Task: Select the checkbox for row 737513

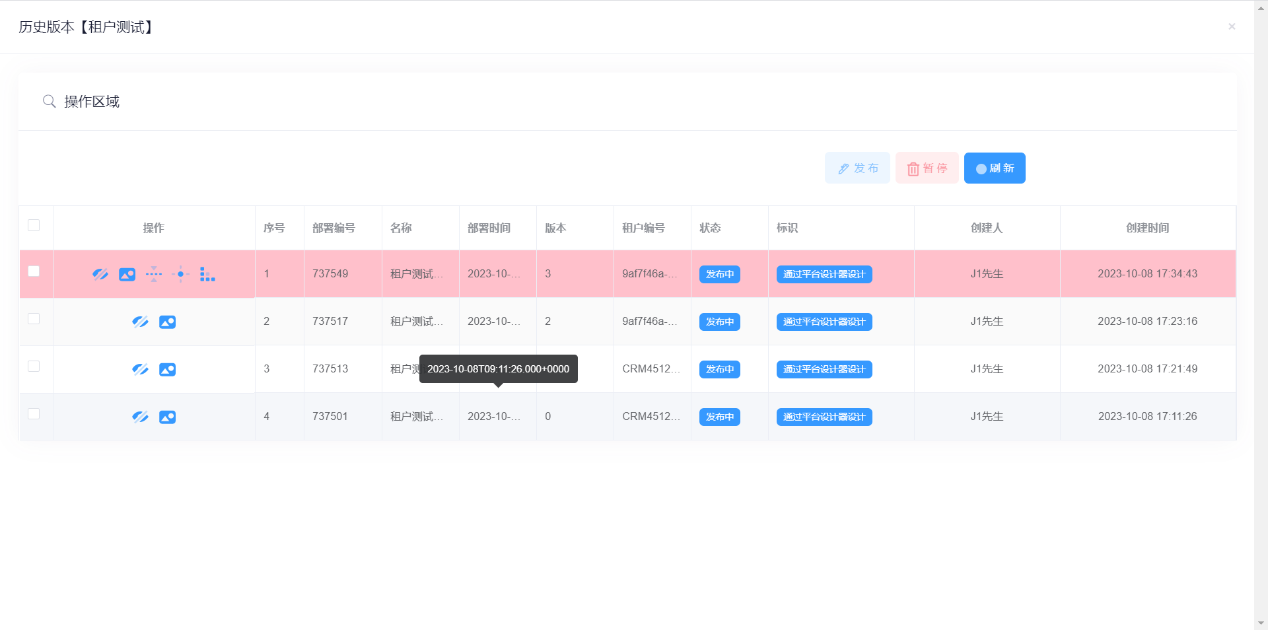Action: (34, 367)
